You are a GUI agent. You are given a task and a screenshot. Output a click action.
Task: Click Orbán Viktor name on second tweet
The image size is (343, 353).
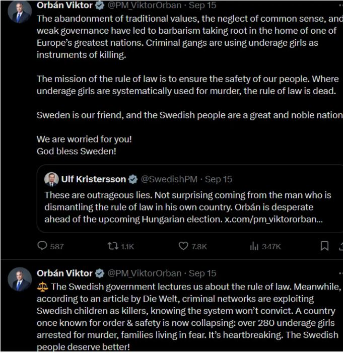64,273
